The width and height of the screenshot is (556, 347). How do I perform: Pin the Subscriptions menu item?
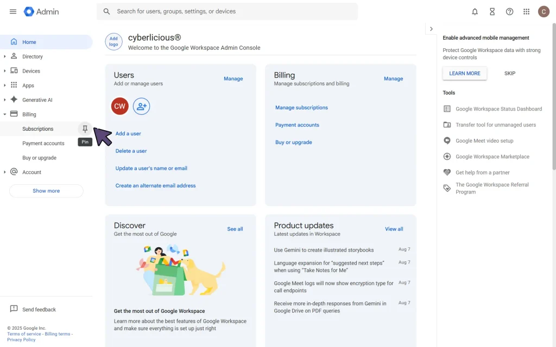85,129
